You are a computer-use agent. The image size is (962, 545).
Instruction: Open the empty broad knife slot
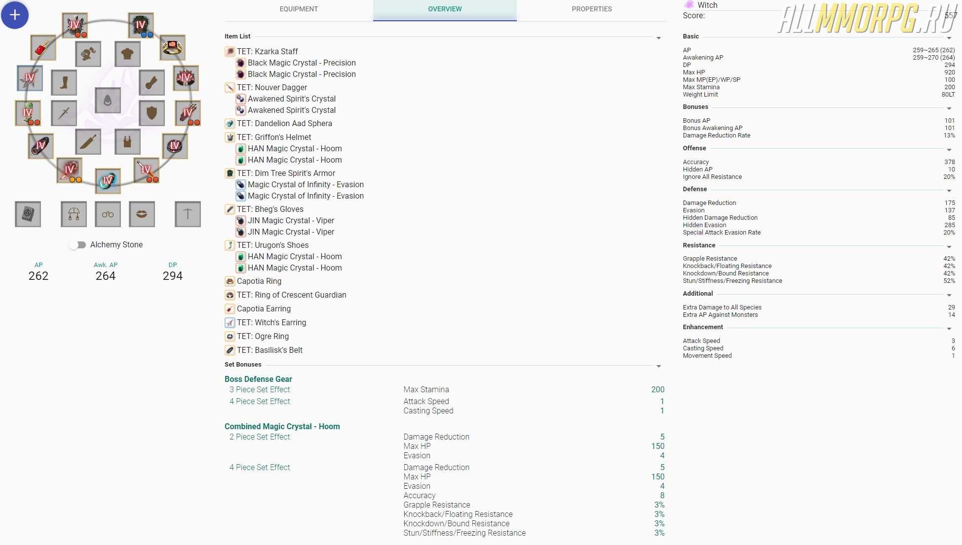[88, 141]
